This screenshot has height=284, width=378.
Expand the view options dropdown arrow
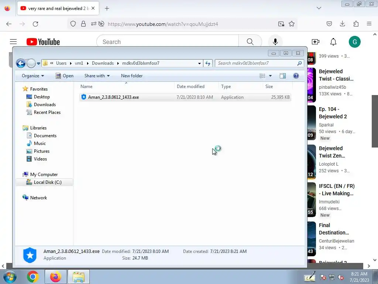270,76
